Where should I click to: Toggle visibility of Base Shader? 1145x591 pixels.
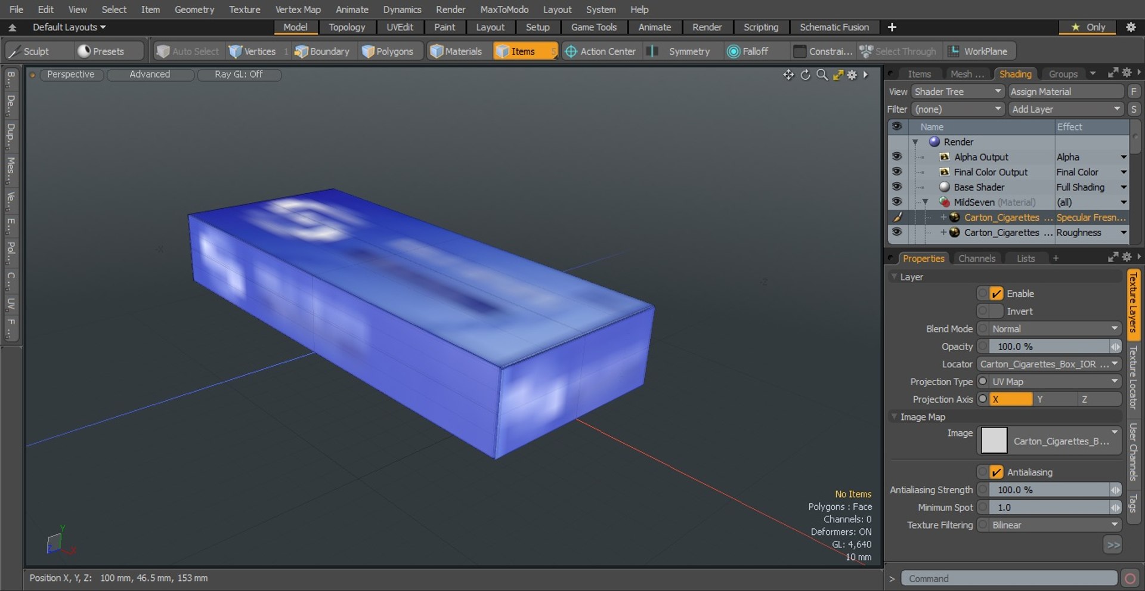[896, 187]
